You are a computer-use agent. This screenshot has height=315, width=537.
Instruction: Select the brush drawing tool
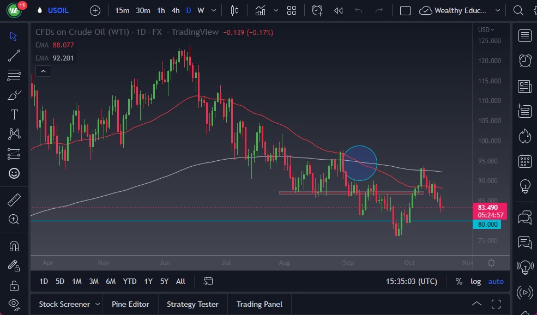pyautogui.click(x=14, y=95)
